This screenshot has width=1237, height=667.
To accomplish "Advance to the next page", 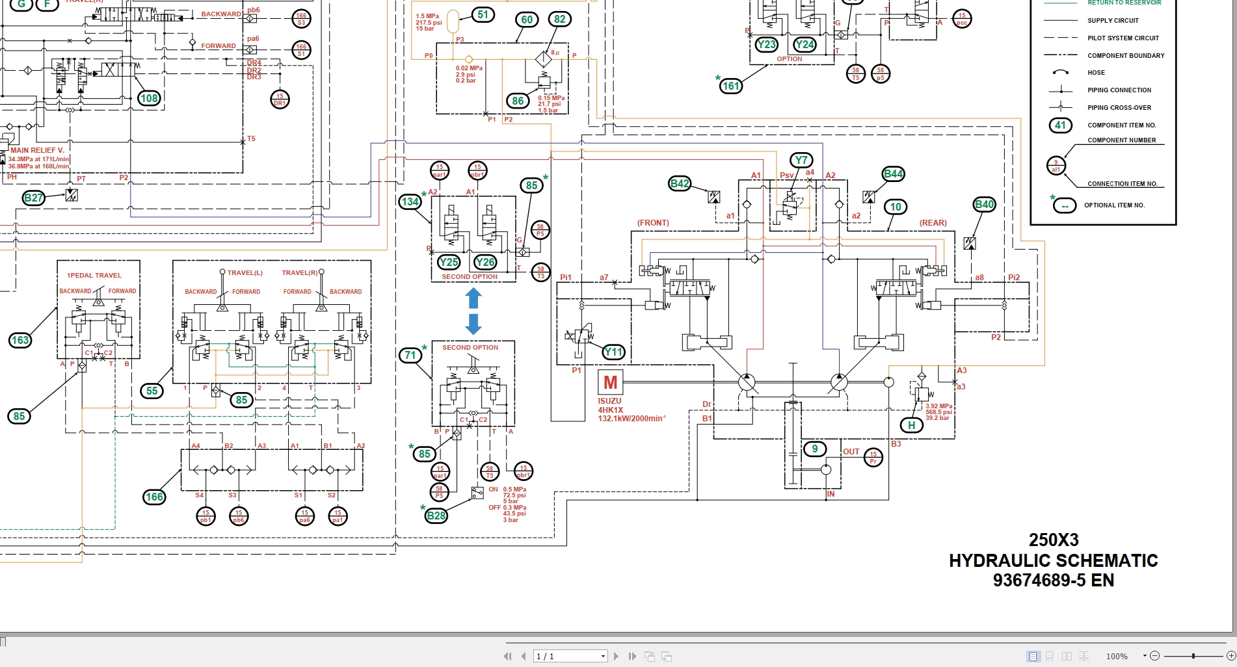I will tap(616, 656).
